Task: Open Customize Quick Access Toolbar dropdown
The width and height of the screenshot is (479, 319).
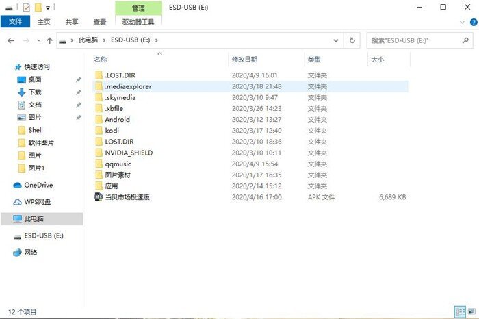Action: [48, 8]
